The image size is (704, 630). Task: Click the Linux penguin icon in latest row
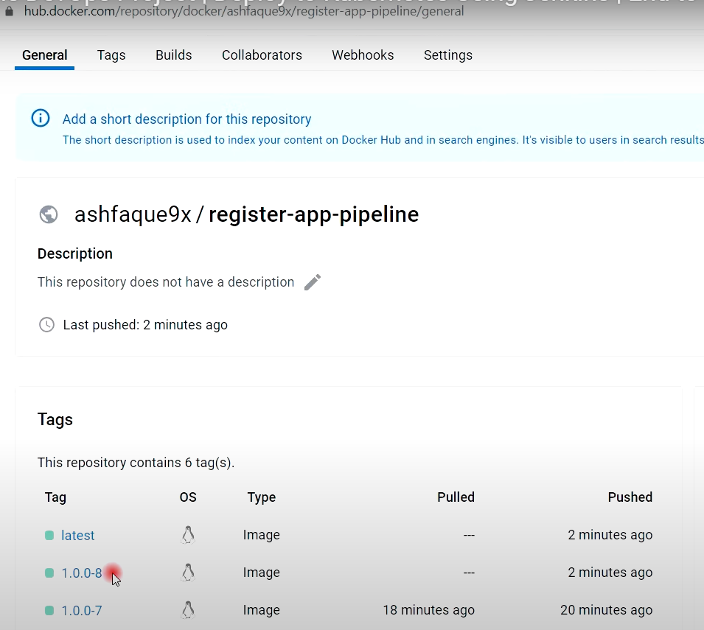click(188, 535)
